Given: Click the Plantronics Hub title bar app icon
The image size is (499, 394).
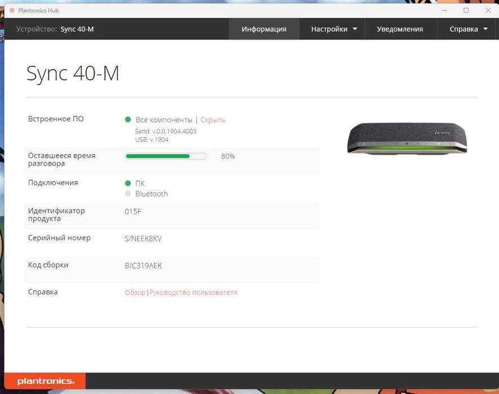Looking at the screenshot, I should 12,11.
